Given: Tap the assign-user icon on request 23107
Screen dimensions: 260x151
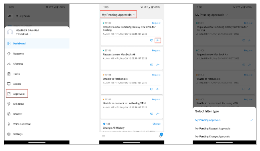Looking at the screenshot, I should [158, 40].
